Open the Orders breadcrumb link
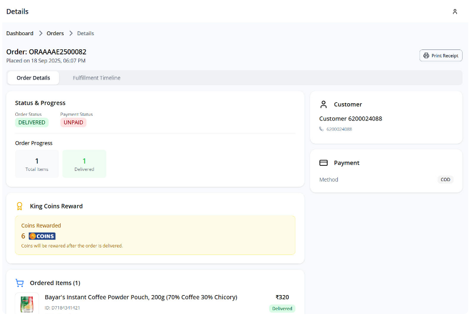Viewport: 470px width, 318px height. (x=55, y=34)
